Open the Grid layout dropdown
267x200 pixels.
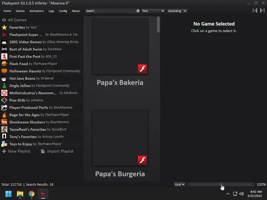pyautogui.click(x=179, y=185)
